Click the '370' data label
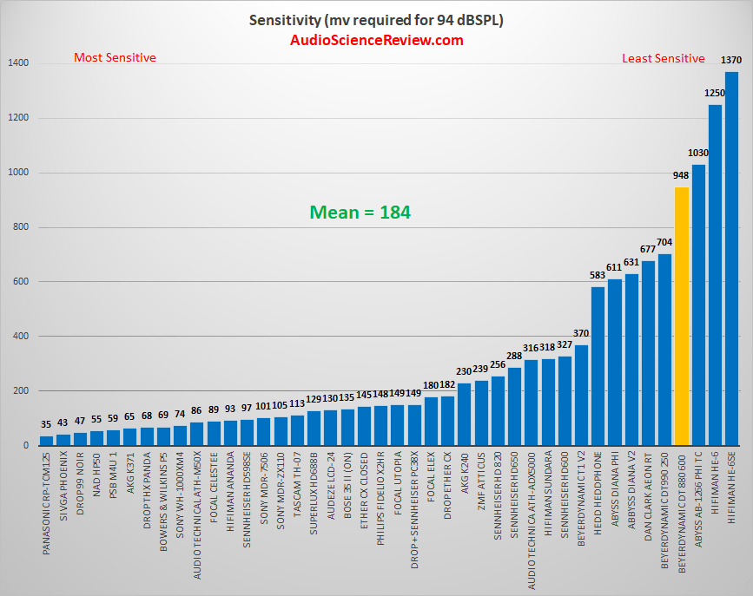The width and height of the screenshot is (753, 596). click(x=581, y=333)
